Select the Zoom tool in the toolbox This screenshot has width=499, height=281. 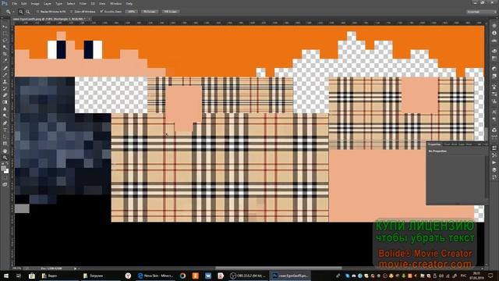[5, 158]
